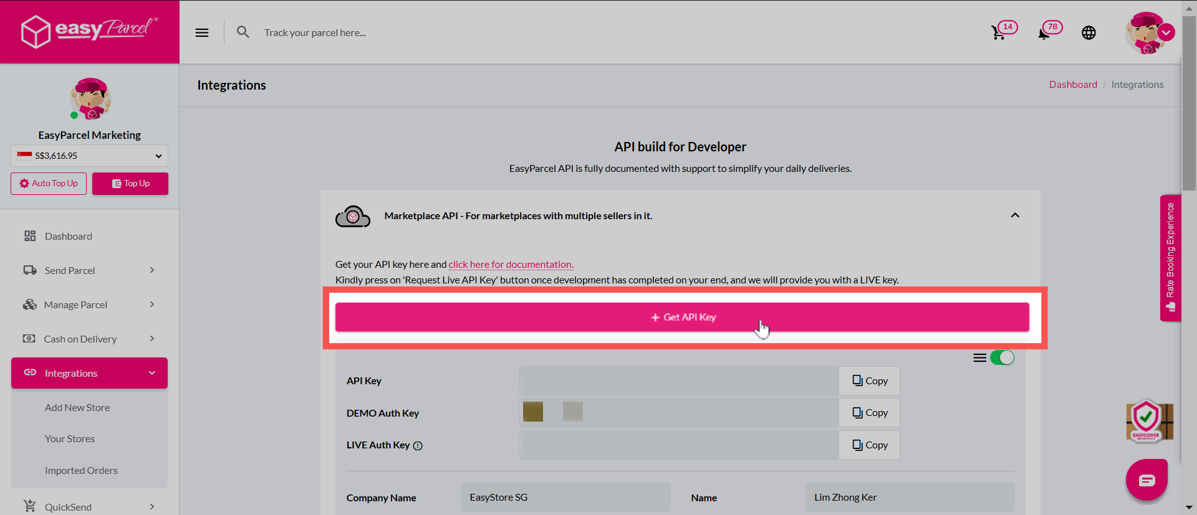
Task: Go to Dashboard breadcrumb link
Action: [x=1073, y=85]
